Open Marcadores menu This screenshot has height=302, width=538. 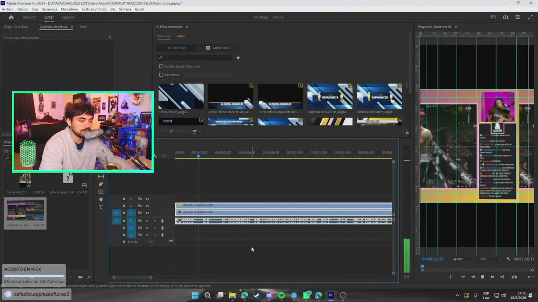(x=69, y=9)
